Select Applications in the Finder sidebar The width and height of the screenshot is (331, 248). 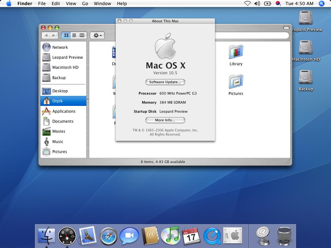click(64, 111)
